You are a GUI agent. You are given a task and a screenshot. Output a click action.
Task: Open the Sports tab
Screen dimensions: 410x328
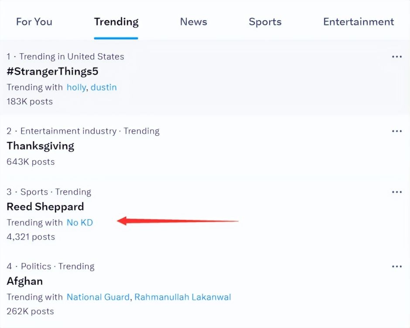265,22
